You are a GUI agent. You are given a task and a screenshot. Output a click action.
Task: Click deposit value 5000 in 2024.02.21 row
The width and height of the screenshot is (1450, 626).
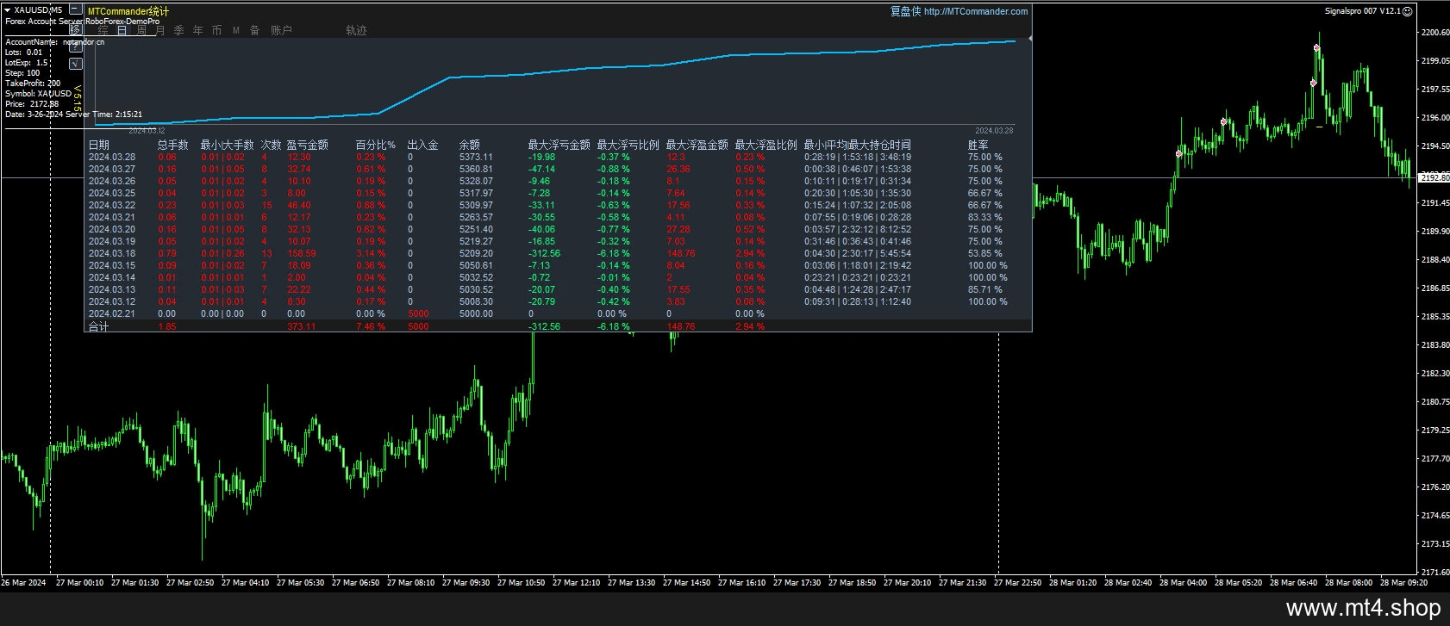click(418, 313)
